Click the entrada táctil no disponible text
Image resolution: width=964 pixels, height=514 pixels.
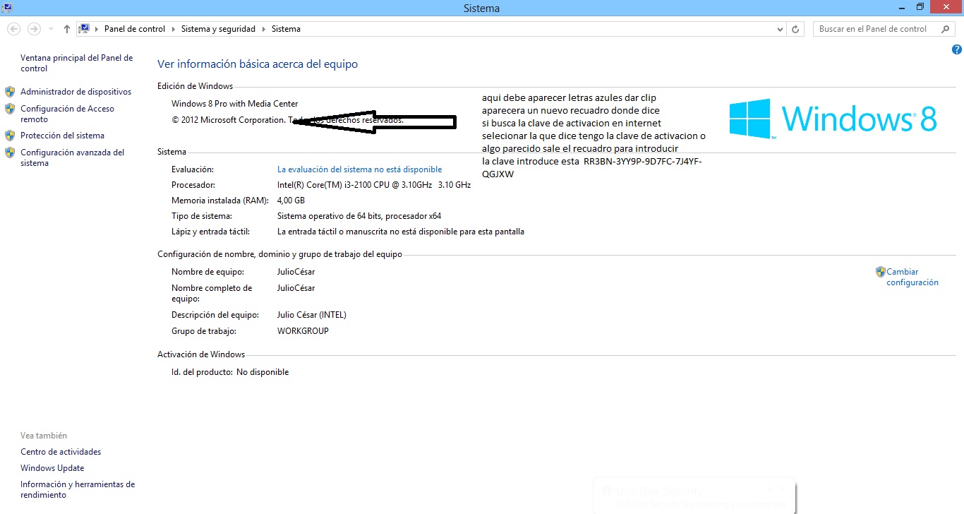coord(401,232)
